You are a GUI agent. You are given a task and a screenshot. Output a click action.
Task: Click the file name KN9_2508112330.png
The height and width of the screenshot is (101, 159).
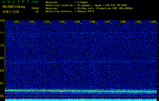[x=14, y=7]
